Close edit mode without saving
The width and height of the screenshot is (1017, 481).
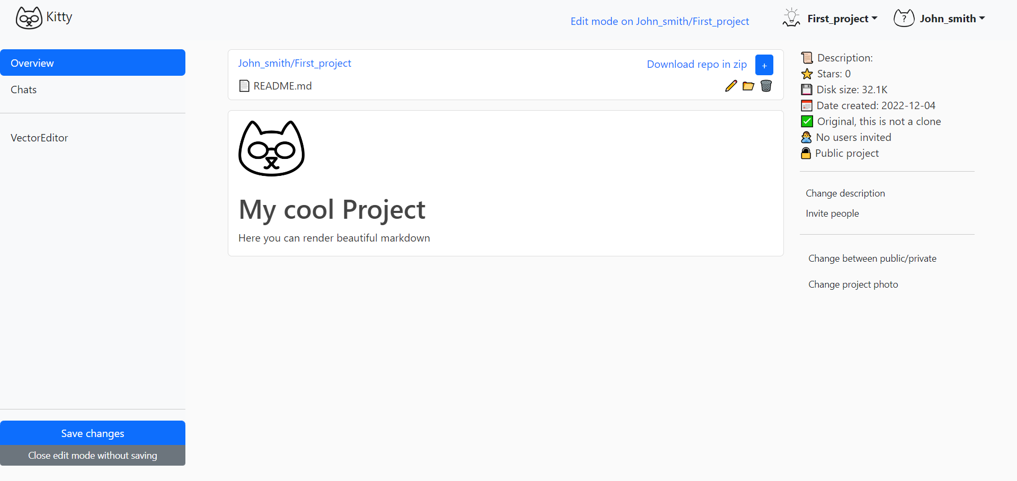point(93,456)
